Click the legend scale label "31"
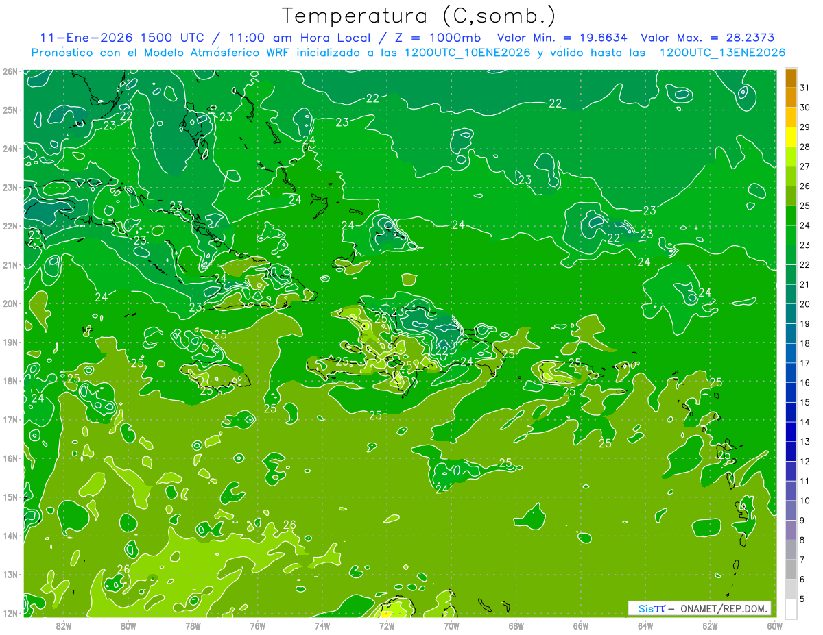This screenshot has height=635, width=823. (x=805, y=87)
